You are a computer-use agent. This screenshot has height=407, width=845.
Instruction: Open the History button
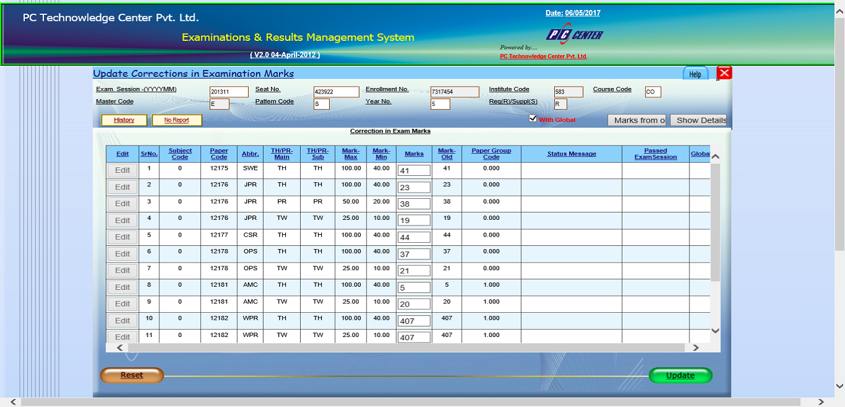(x=124, y=120)
